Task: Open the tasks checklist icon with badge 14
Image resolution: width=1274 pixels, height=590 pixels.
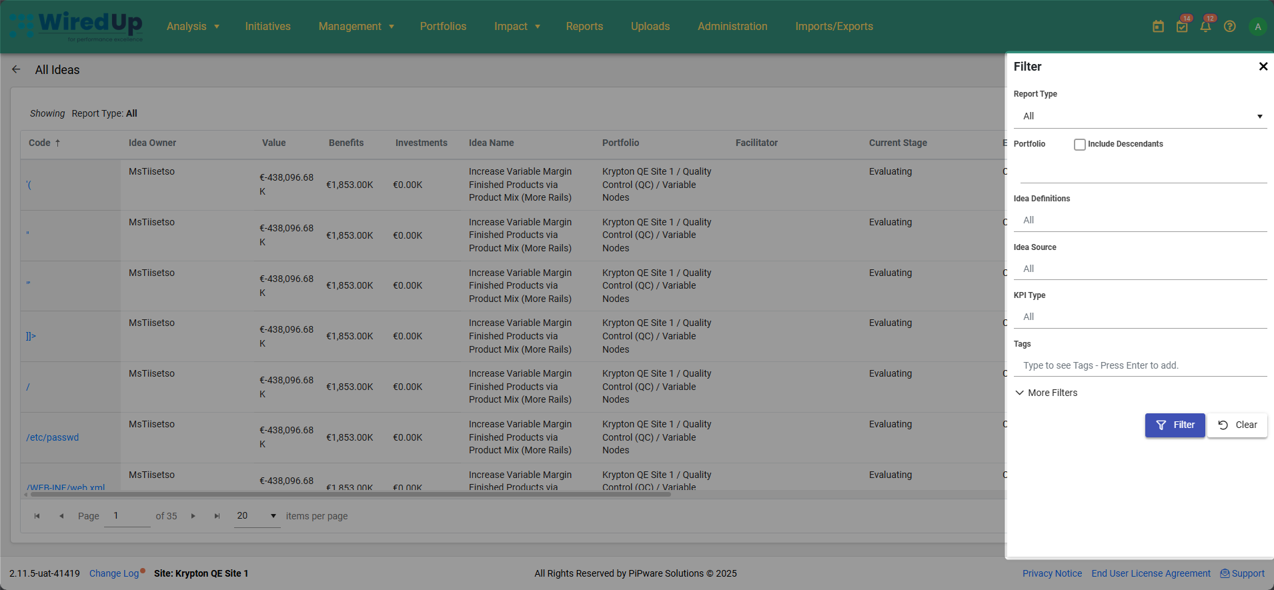Action: point(1182,27)
